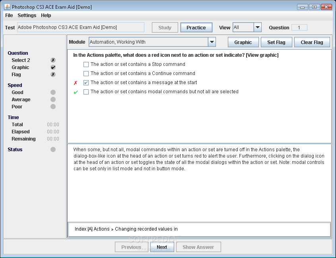This screenshot has width=336, height=258.
Task: Click the 'Select 2' label
Action: pyautogui.click(x=21, y=60)
